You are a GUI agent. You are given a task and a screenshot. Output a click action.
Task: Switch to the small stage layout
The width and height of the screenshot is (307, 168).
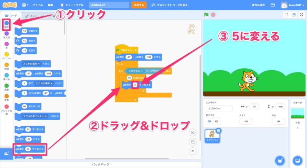[x=286, y=15]
